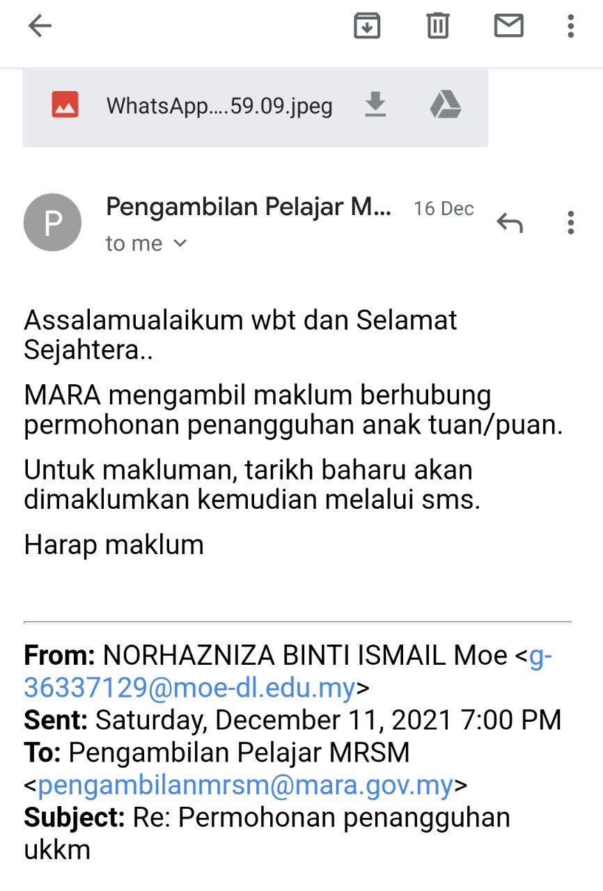Save attachment to Google Drive
The image size is (603, 891).
point(445,106)
